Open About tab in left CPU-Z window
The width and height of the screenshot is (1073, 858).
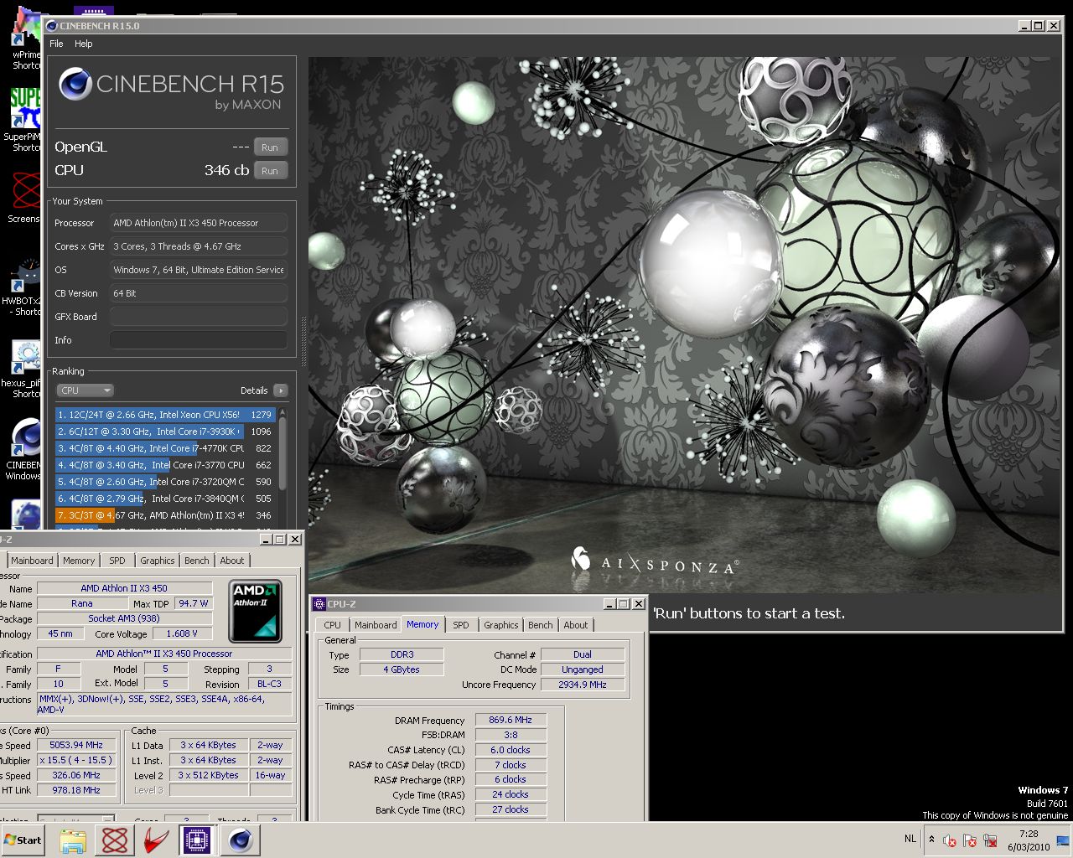click(x=232, y=561)
